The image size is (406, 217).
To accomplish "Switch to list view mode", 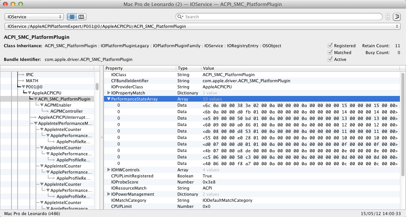I will [72, 17].
